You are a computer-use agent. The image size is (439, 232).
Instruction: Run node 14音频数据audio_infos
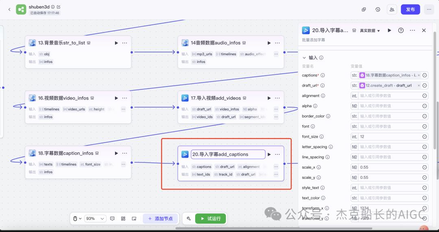coord(269,43)
